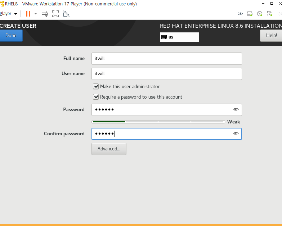
Task: Focus the User name field
Action: click(x=166, y=74)
